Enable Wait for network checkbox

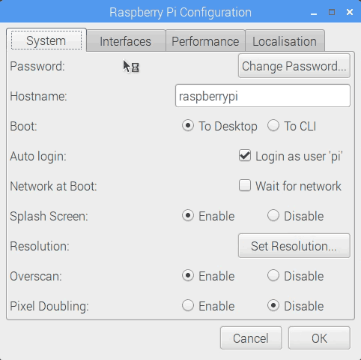[290, 186]
